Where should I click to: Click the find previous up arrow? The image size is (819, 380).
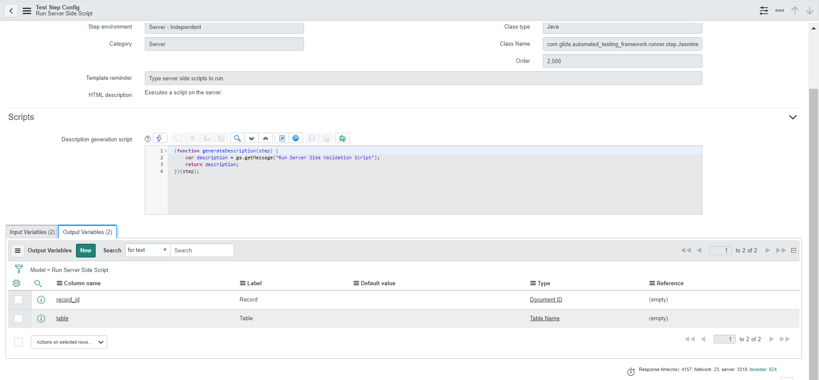(266, 138)
